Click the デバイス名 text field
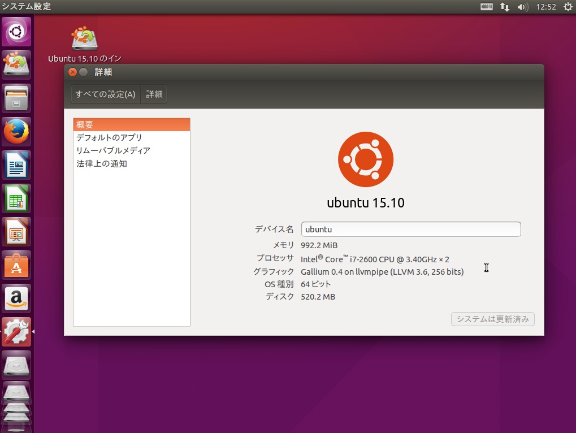Image resolution: width=576 pixels, height=433 pixels. (x=411, y=229)
